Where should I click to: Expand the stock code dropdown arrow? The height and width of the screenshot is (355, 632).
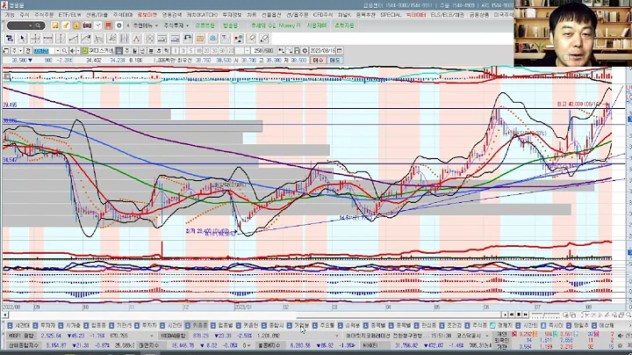click(x=58, y=50)
